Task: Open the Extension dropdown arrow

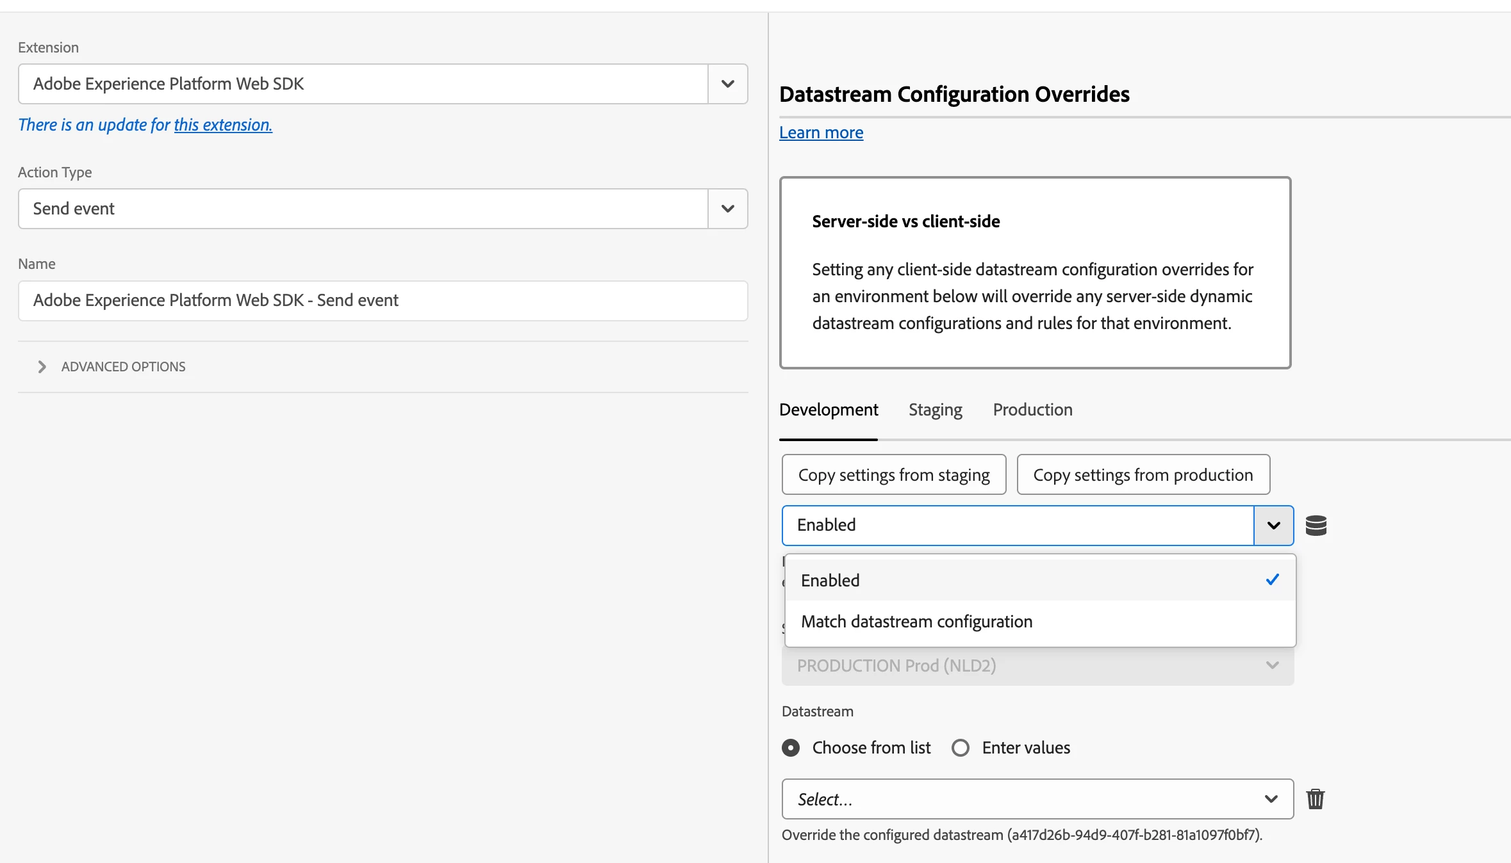Action: pyautogui.click(x=727, y=84)
